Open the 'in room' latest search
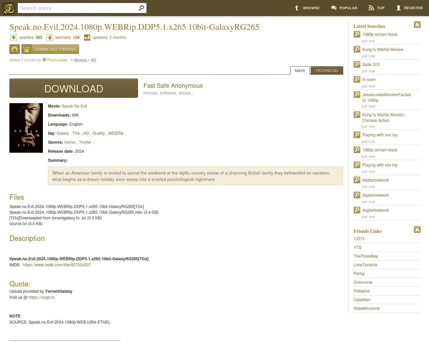 point(369,80)
